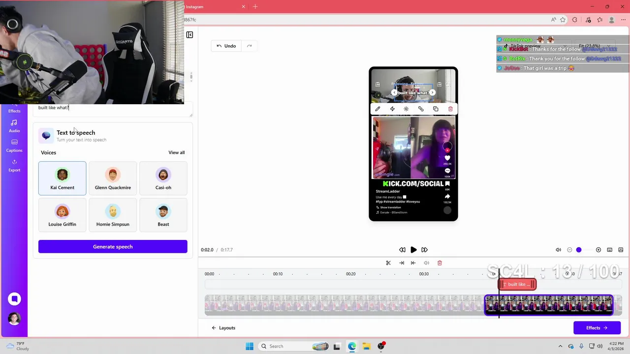
Task: Mute the preview volume speaker icon
Action: (558, 250)
